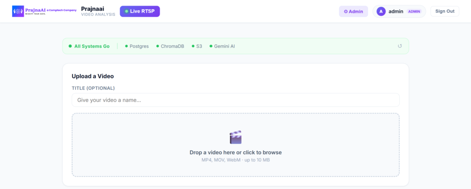
Task: Click the green dot beside ChromaDB
Action: tap(157, 46)
